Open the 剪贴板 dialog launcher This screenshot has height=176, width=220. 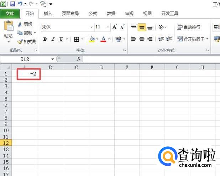coord(36,50)
